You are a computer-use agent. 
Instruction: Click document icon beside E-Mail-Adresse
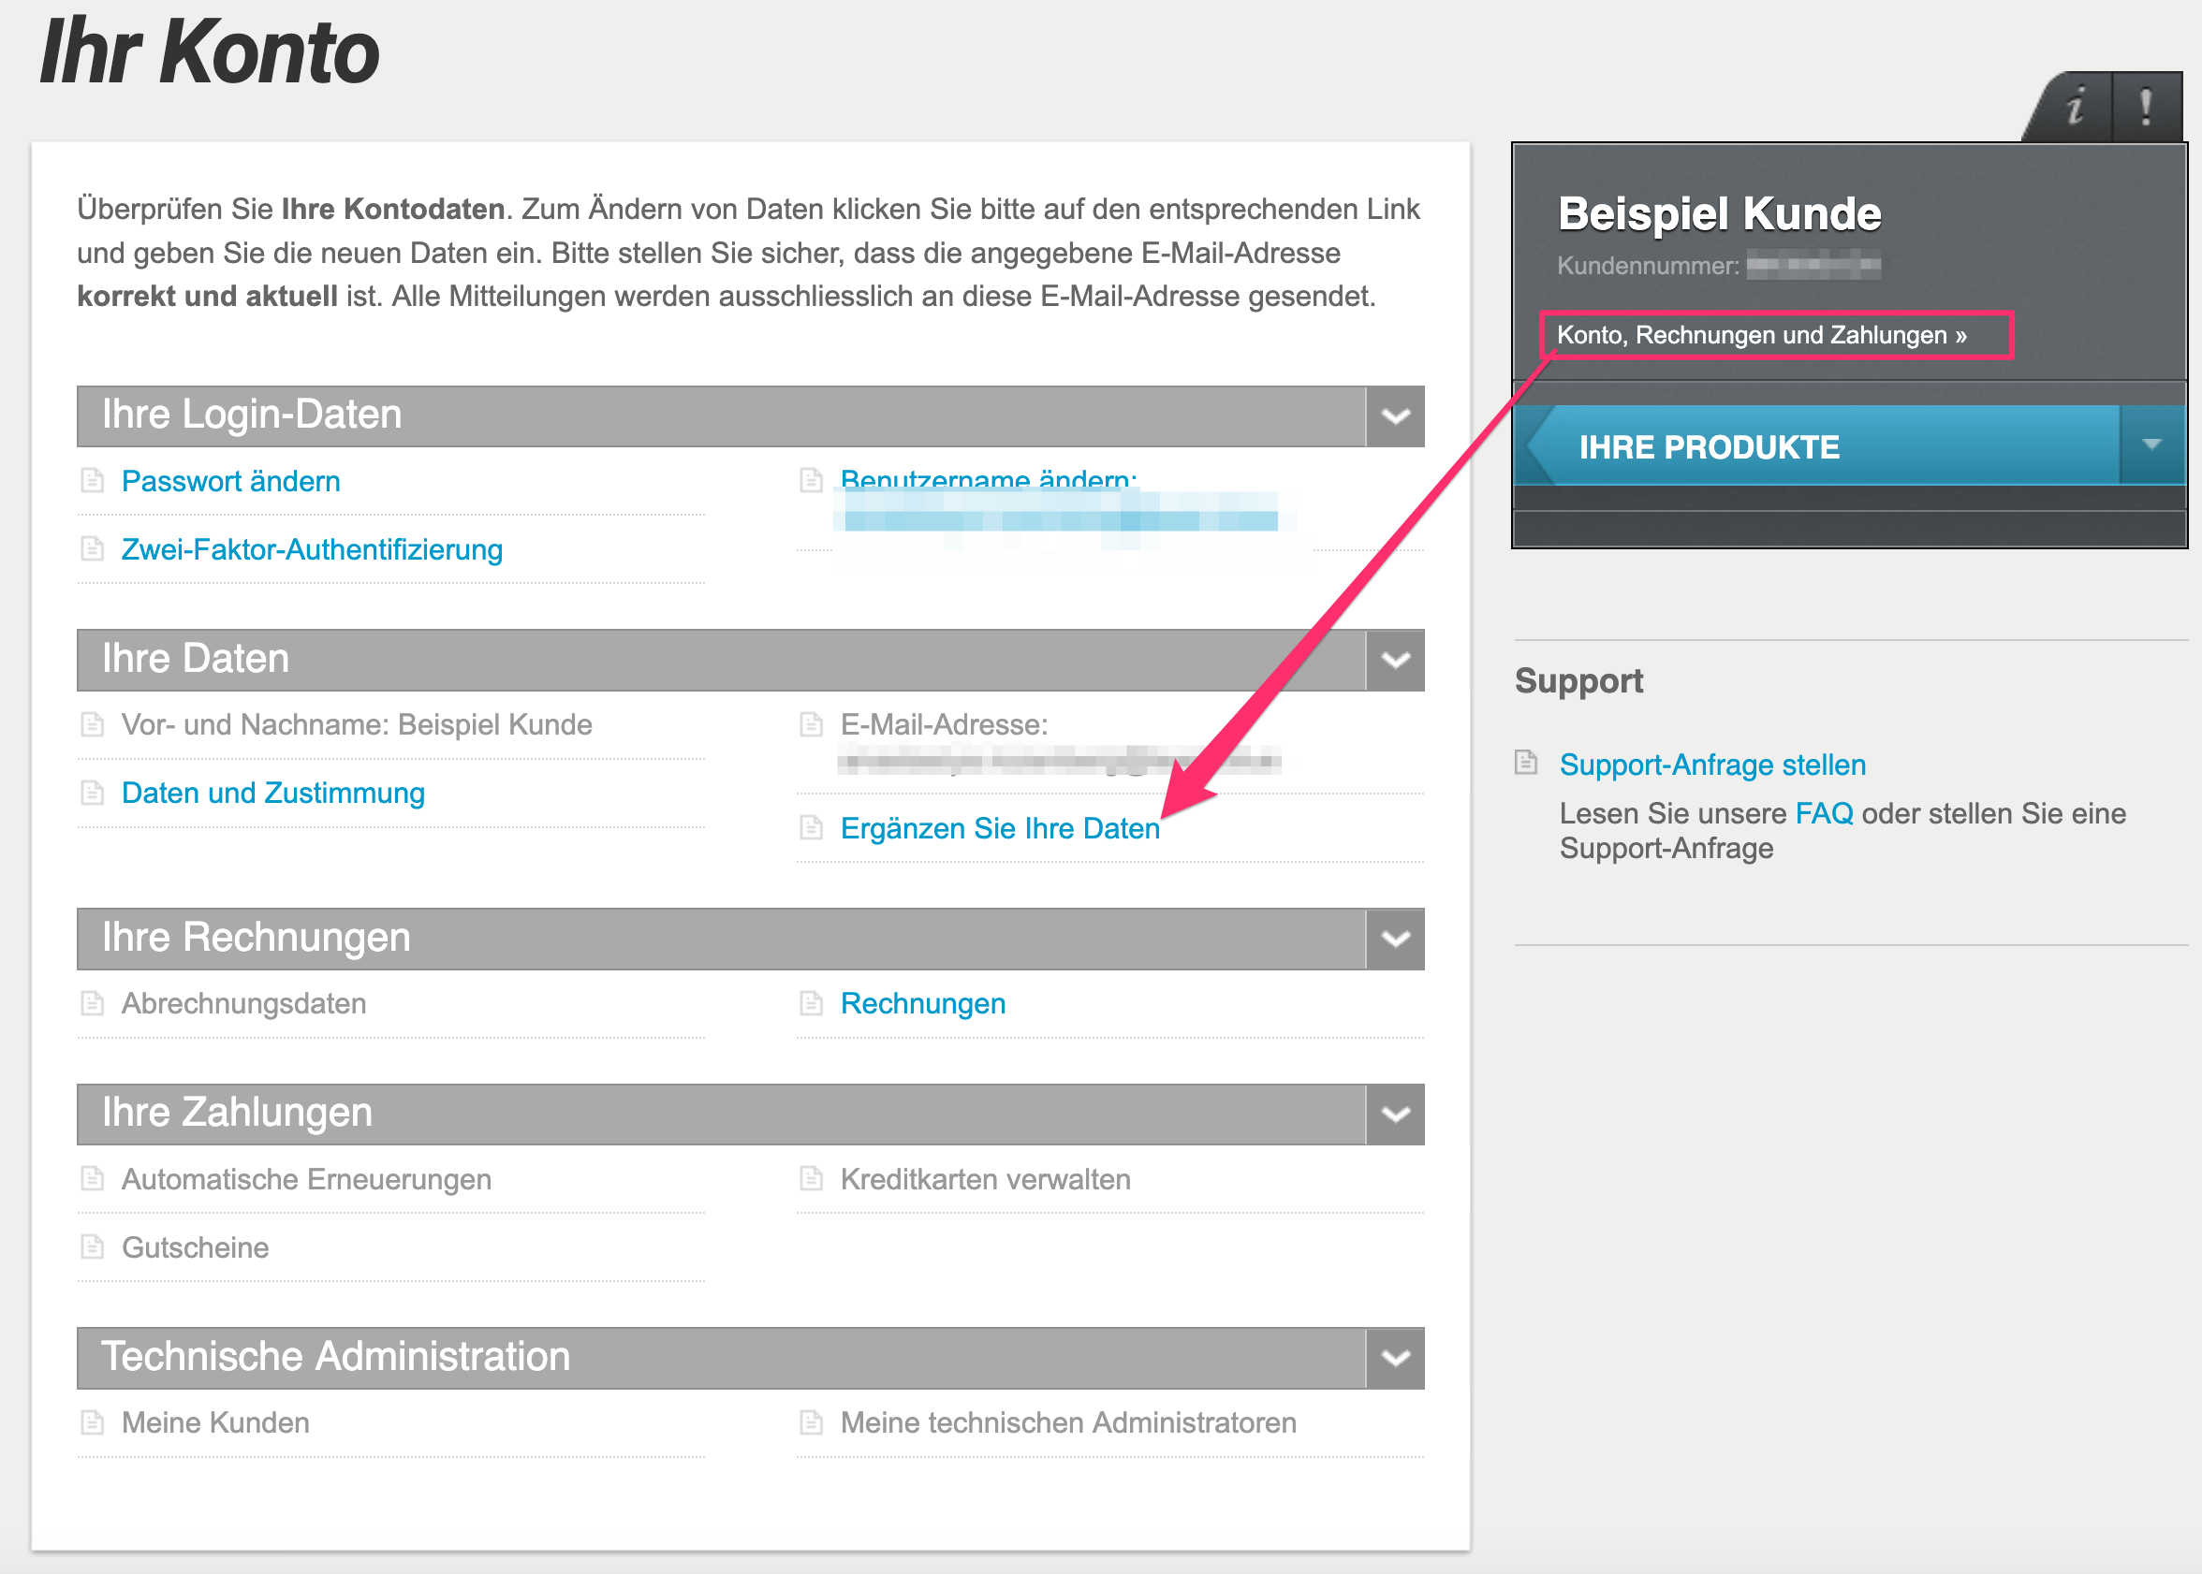(x=812, y=724)
